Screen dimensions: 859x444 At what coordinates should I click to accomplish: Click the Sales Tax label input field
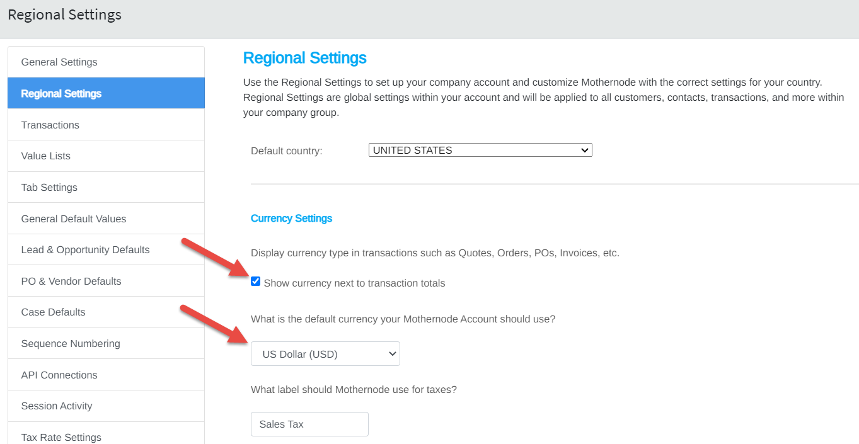(x=309, y=424)
